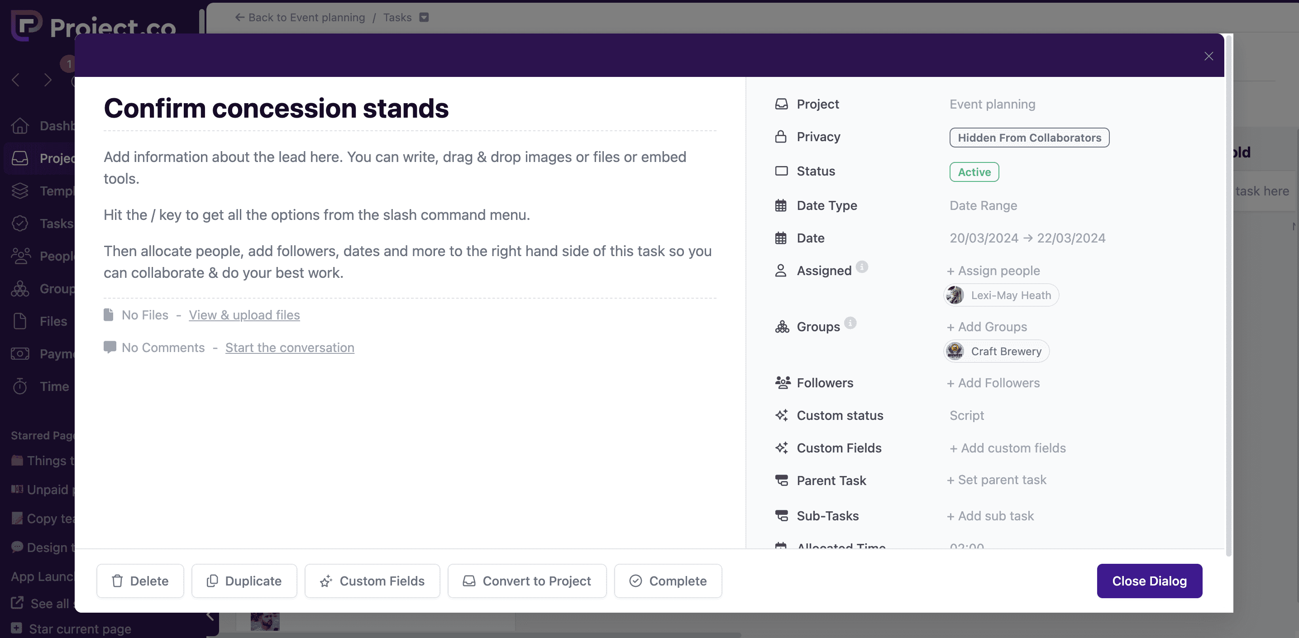Click the Project.co logo icon
Image resolution: width=1299 pixels, height=638 pixels.
point(26,25)
